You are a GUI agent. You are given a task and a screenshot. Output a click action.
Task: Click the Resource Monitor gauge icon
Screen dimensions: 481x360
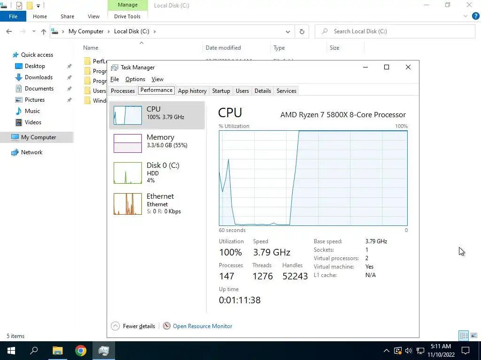(x=167, y=326)
